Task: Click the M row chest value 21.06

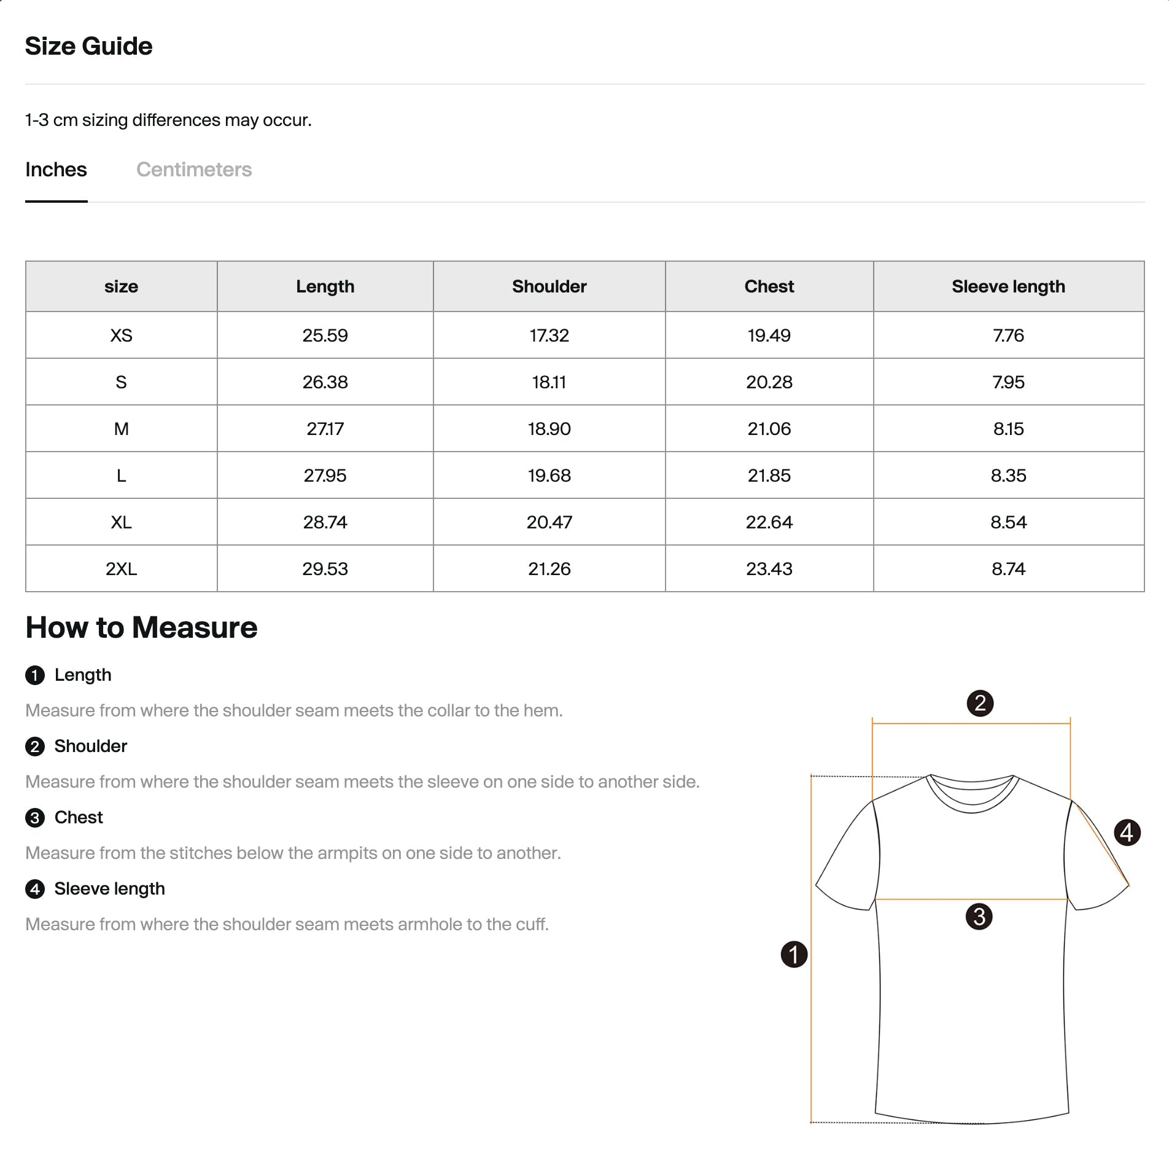Action: 769,429
